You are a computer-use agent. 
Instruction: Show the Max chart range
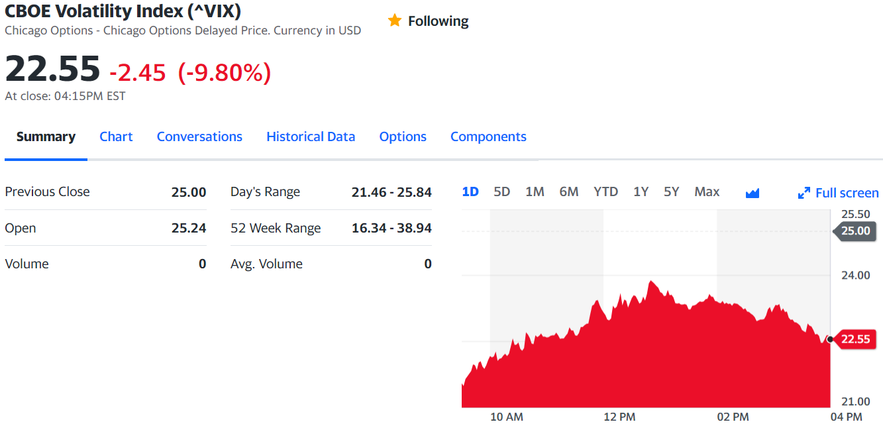707,191
